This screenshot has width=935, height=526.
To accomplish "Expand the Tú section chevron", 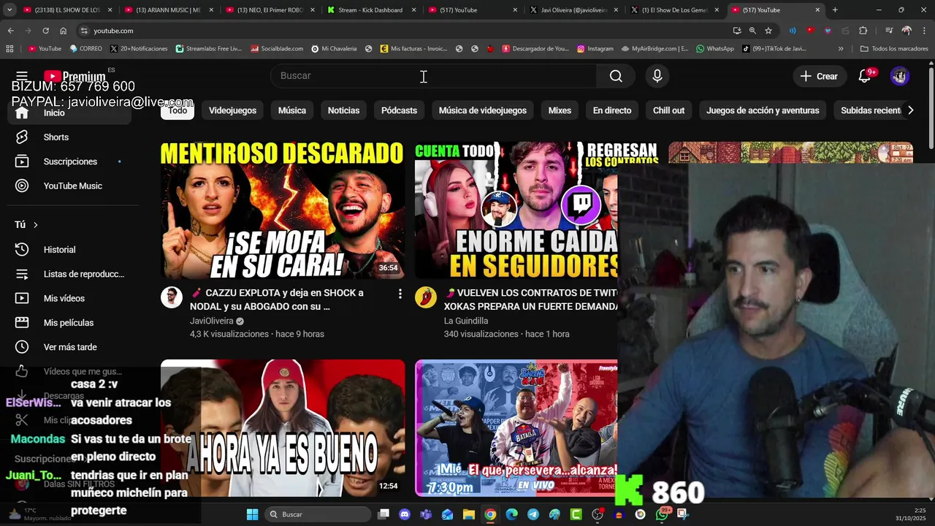I will coord(35,225).
